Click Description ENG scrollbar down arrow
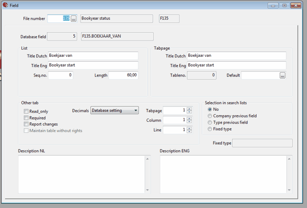The image size is (307, 208). [x=289, y=190]
